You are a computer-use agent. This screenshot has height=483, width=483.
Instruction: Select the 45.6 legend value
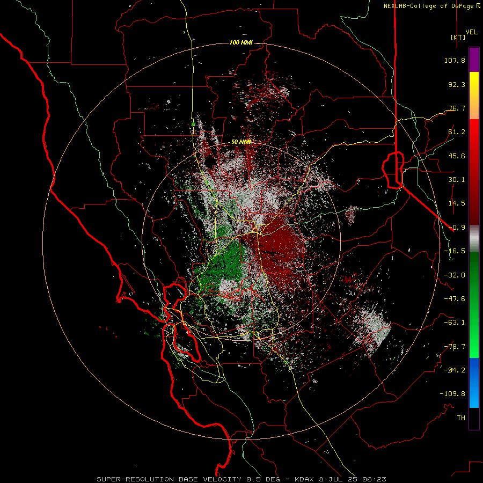457,156
